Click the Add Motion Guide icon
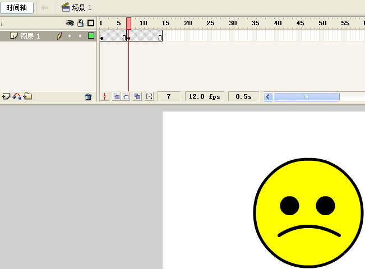The height and width of the screenshot is (269, 365). [x=17, y=96]
